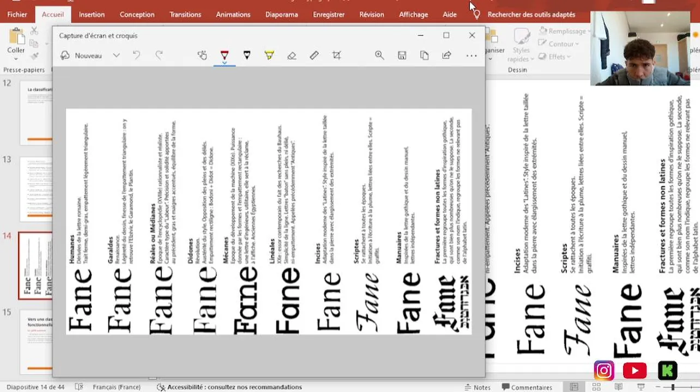This screenshot has width=700, height=392.
Task: Select slide 15 thumbnail
Action: click(x=35, y=341)
